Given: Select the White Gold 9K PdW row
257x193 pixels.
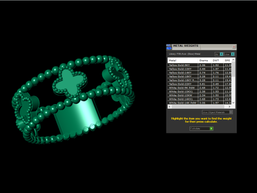Looking at the screenshot, I should pyautogui.click(x=200, y=87).
